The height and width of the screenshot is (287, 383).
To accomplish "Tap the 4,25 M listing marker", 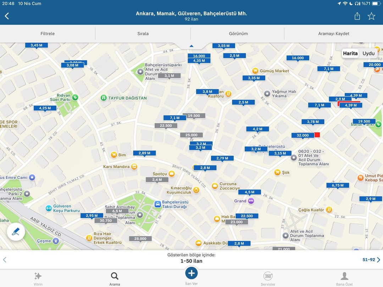I will coord(45,108).
